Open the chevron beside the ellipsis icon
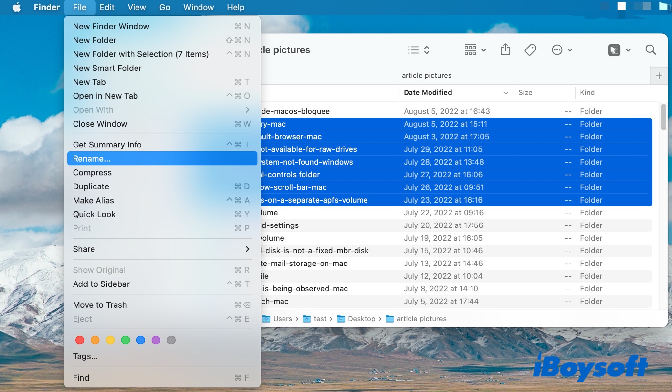 point(570,50)
